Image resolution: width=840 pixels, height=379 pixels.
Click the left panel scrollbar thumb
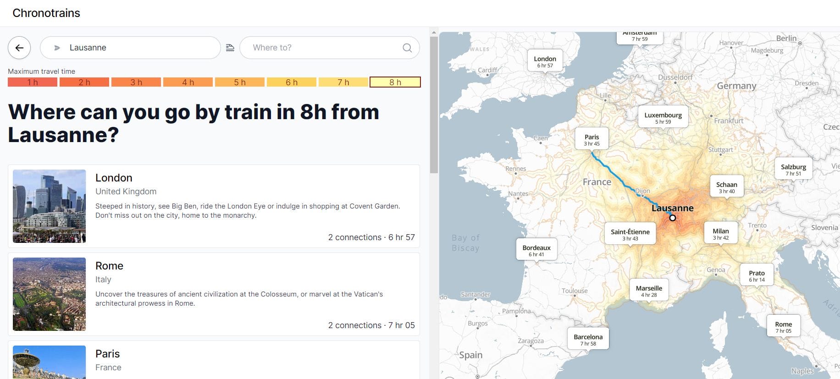pyautogui.click(x=434, y=104)
